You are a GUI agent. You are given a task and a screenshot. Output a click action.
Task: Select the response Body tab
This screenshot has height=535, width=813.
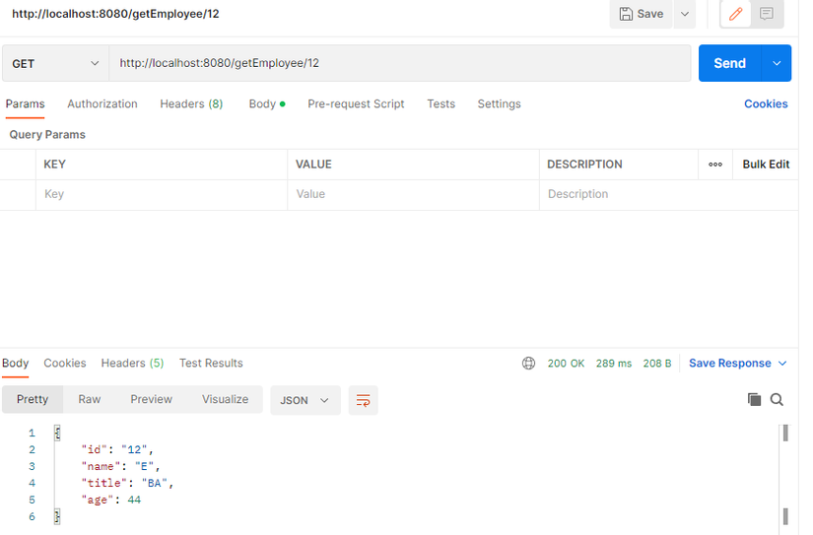point(15,363)
